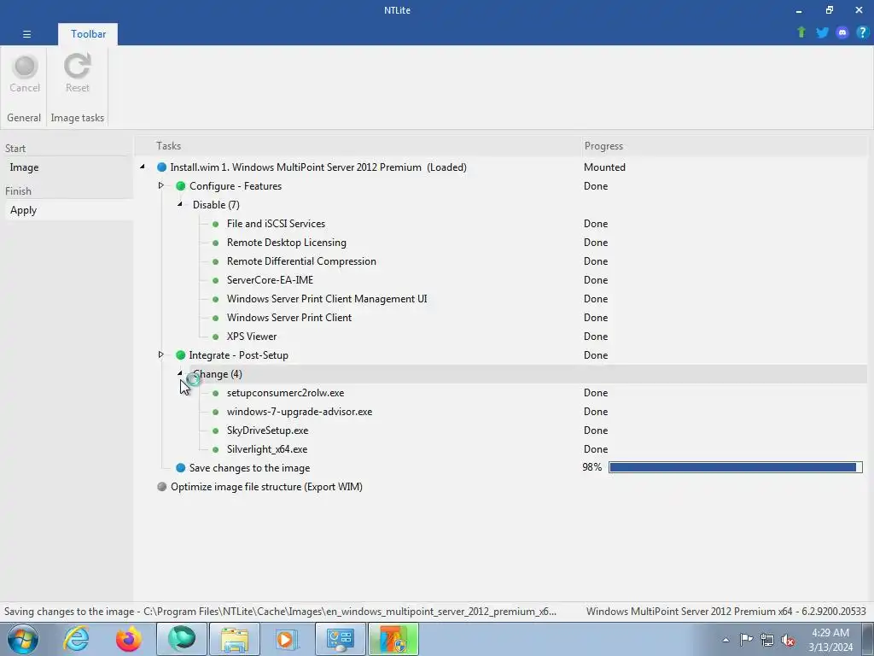
Task: Click status bar saving changes path text
Action: pos(280,612)
